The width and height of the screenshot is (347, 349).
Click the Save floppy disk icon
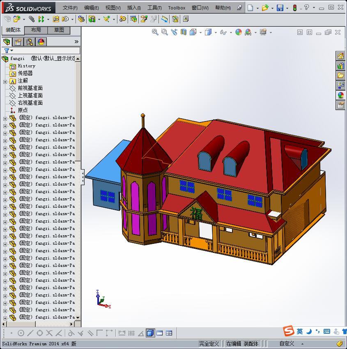[280, 8]
